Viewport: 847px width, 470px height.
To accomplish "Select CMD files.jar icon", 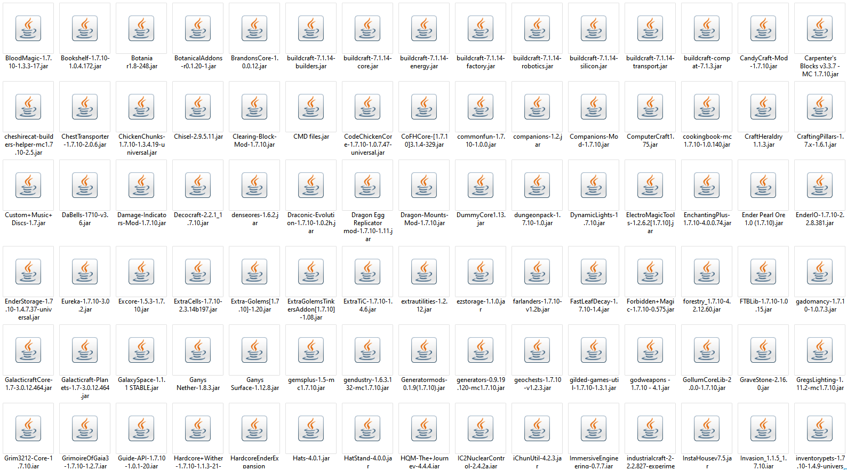I will click(x=311, y=107).
